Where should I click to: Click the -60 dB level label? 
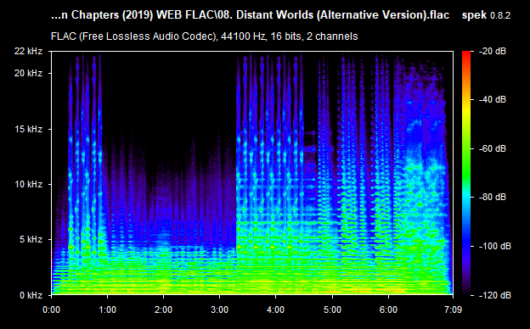[493, 148]
